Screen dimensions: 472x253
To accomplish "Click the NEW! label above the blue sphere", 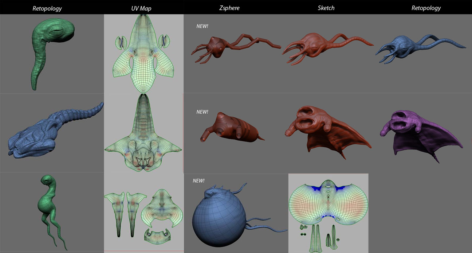I will [198, 180].
